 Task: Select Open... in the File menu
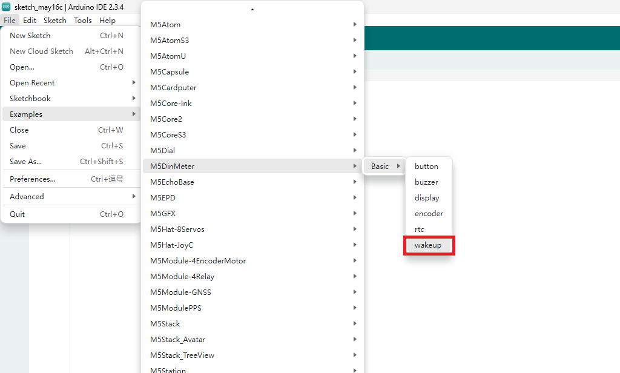tap(71, 67)
